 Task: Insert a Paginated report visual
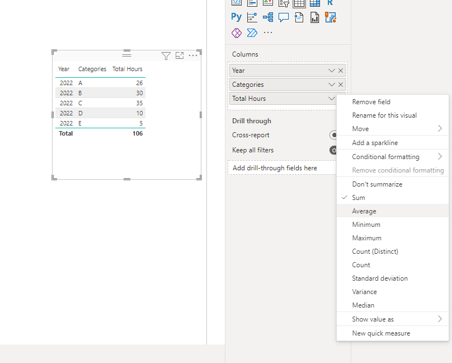click(x=315, y=17)
